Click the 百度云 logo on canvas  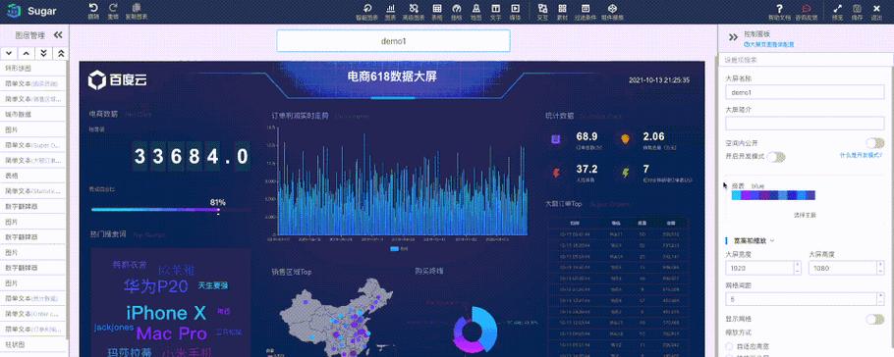[x=118, y=80]
